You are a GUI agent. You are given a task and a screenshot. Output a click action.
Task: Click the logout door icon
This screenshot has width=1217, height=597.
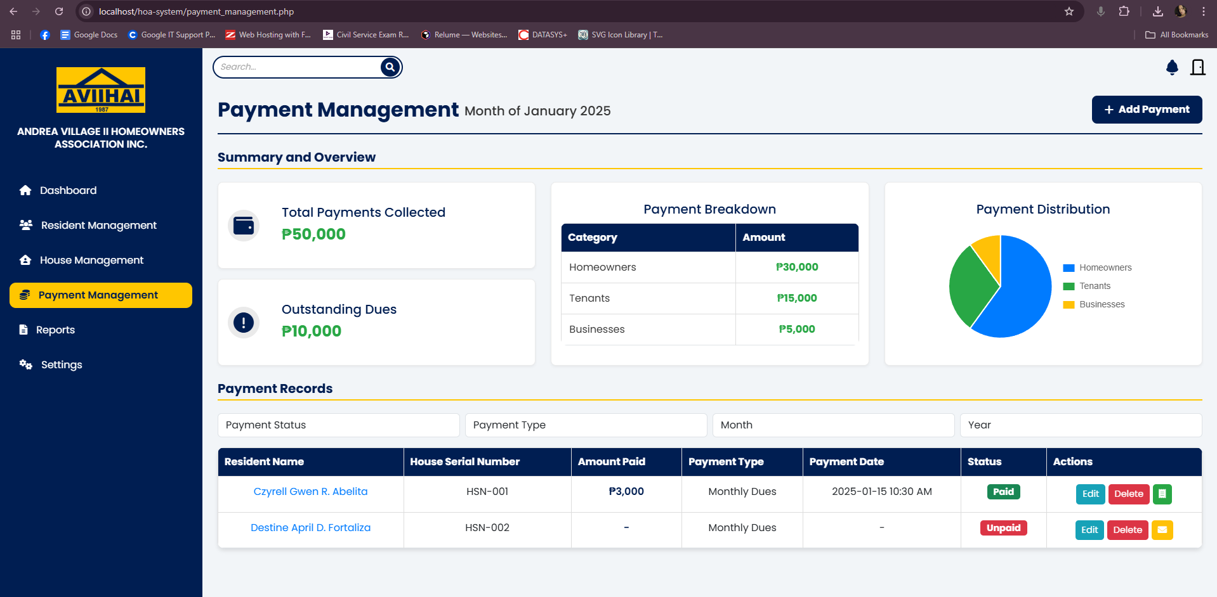[1197, 67]
